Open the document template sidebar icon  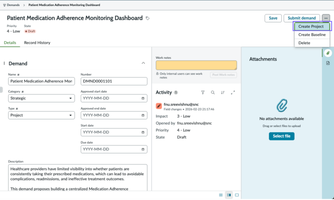[328, 63]
